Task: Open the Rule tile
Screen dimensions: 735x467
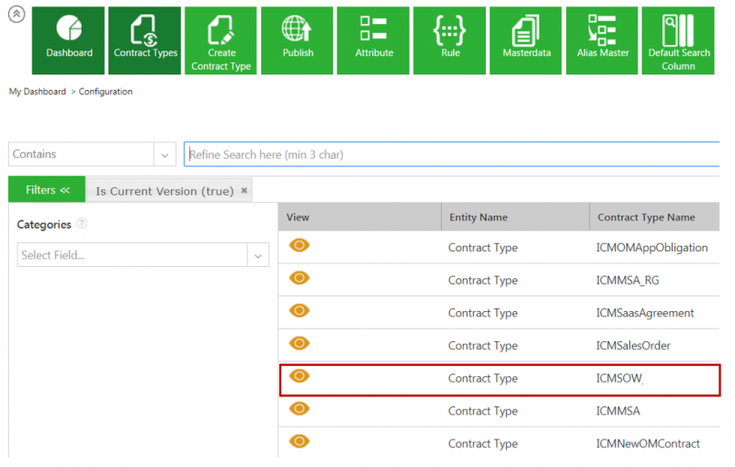Action: (450, 40)
